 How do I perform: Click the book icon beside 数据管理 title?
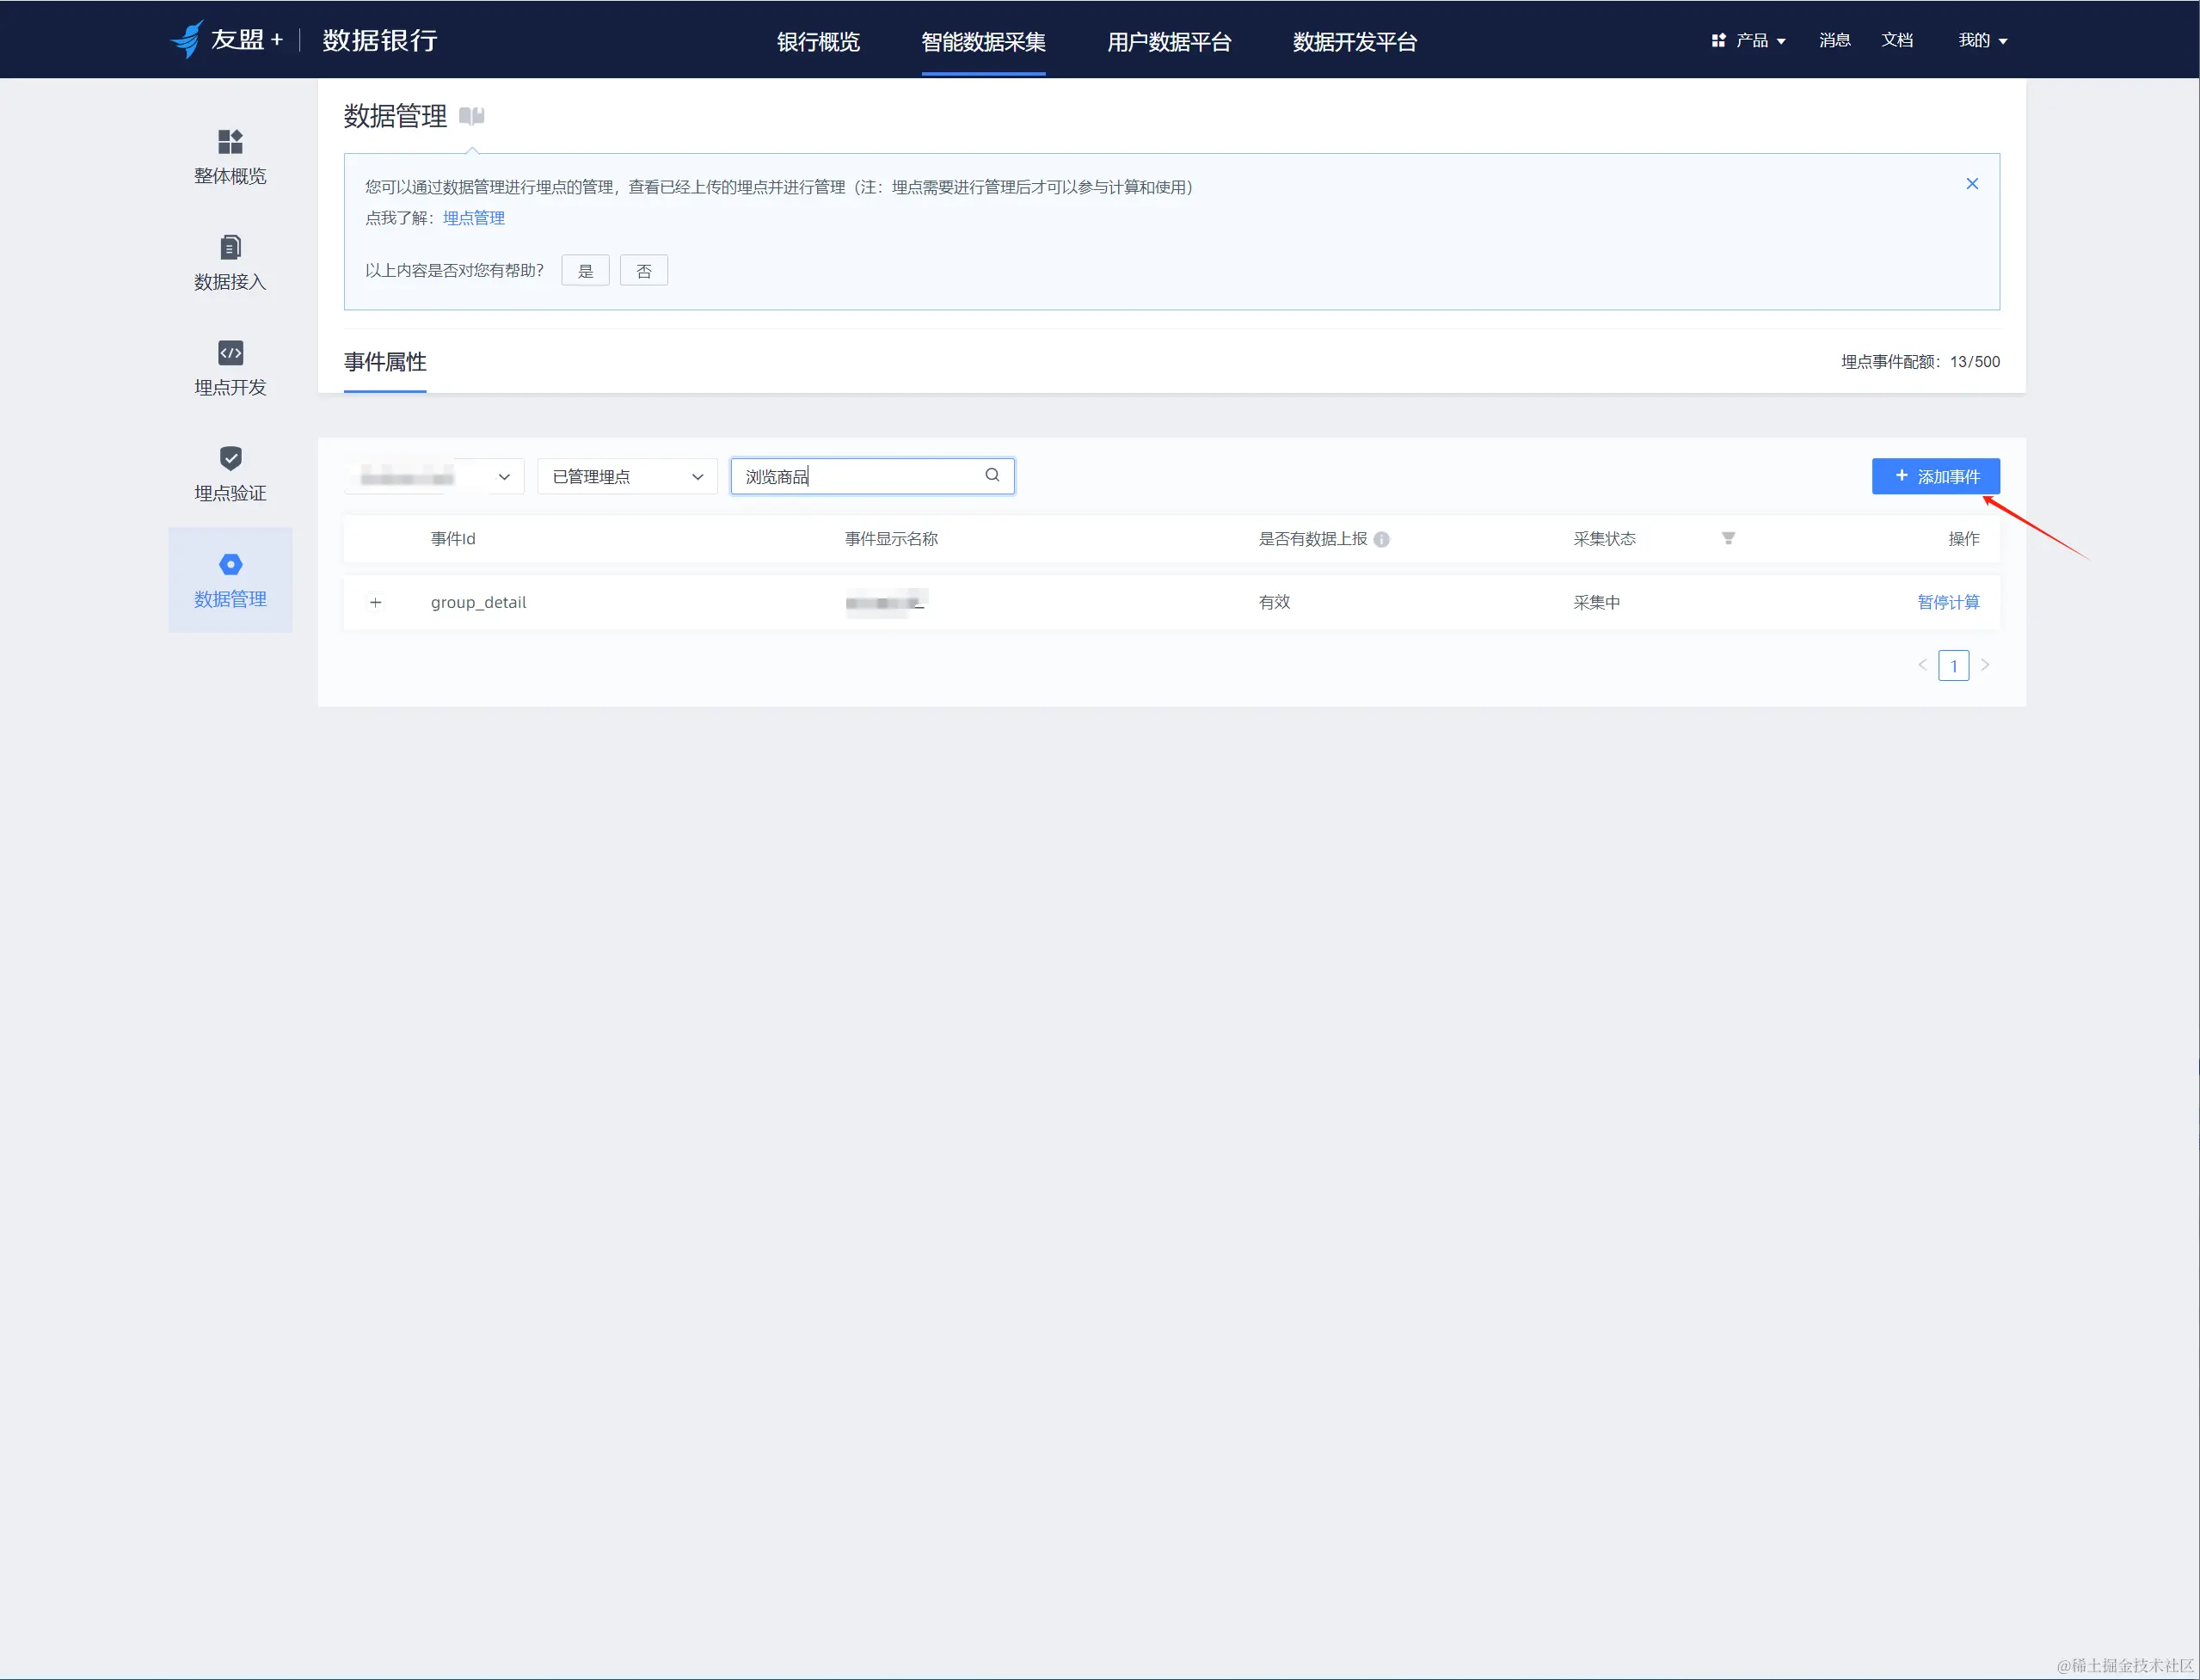(472, 116)
